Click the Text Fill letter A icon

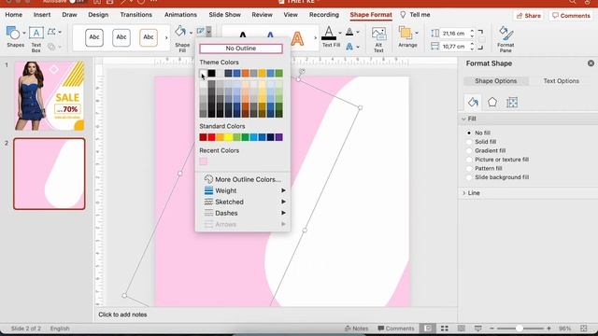pos(329,34)
